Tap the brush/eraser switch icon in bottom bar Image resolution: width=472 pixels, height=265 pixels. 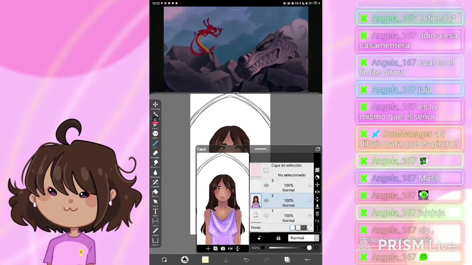pos(164,260)
